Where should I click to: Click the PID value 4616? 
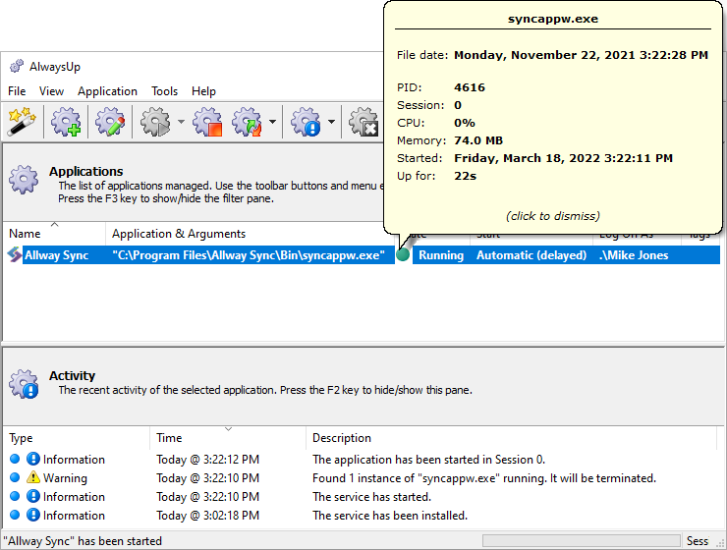pyautogui.click(x=470, y=87)
